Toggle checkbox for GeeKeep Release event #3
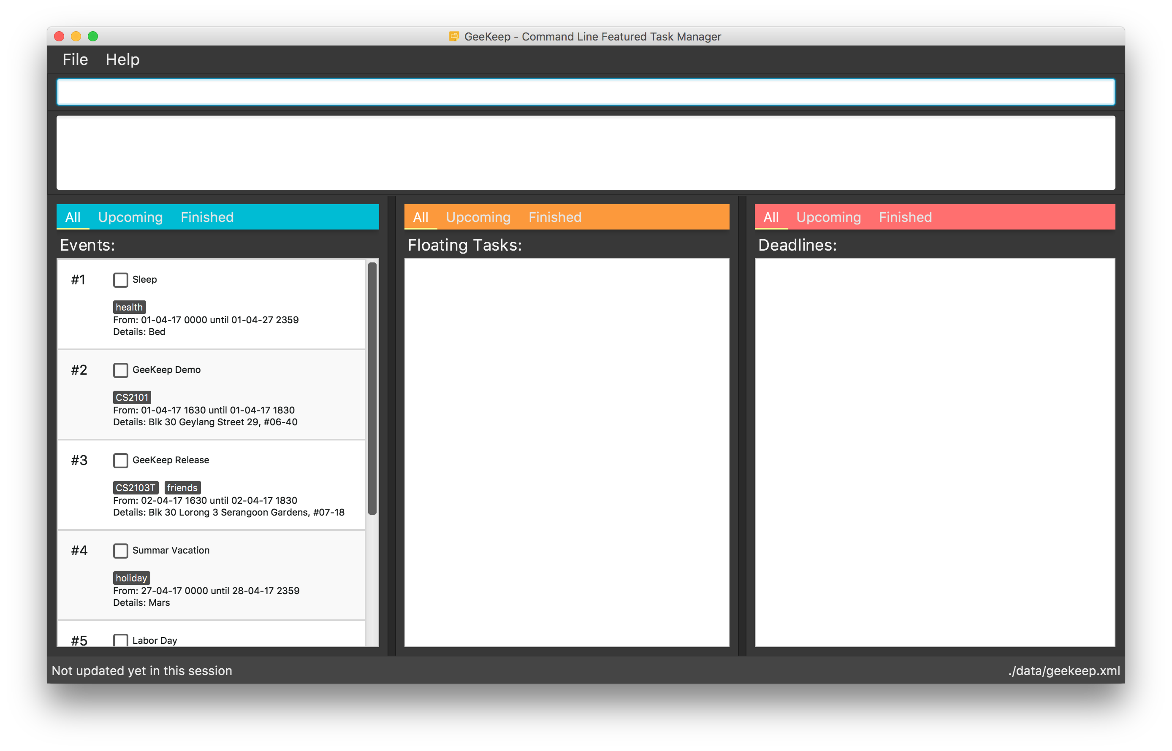This screenshot has width=1172, height=751. (x=121, y=460)
